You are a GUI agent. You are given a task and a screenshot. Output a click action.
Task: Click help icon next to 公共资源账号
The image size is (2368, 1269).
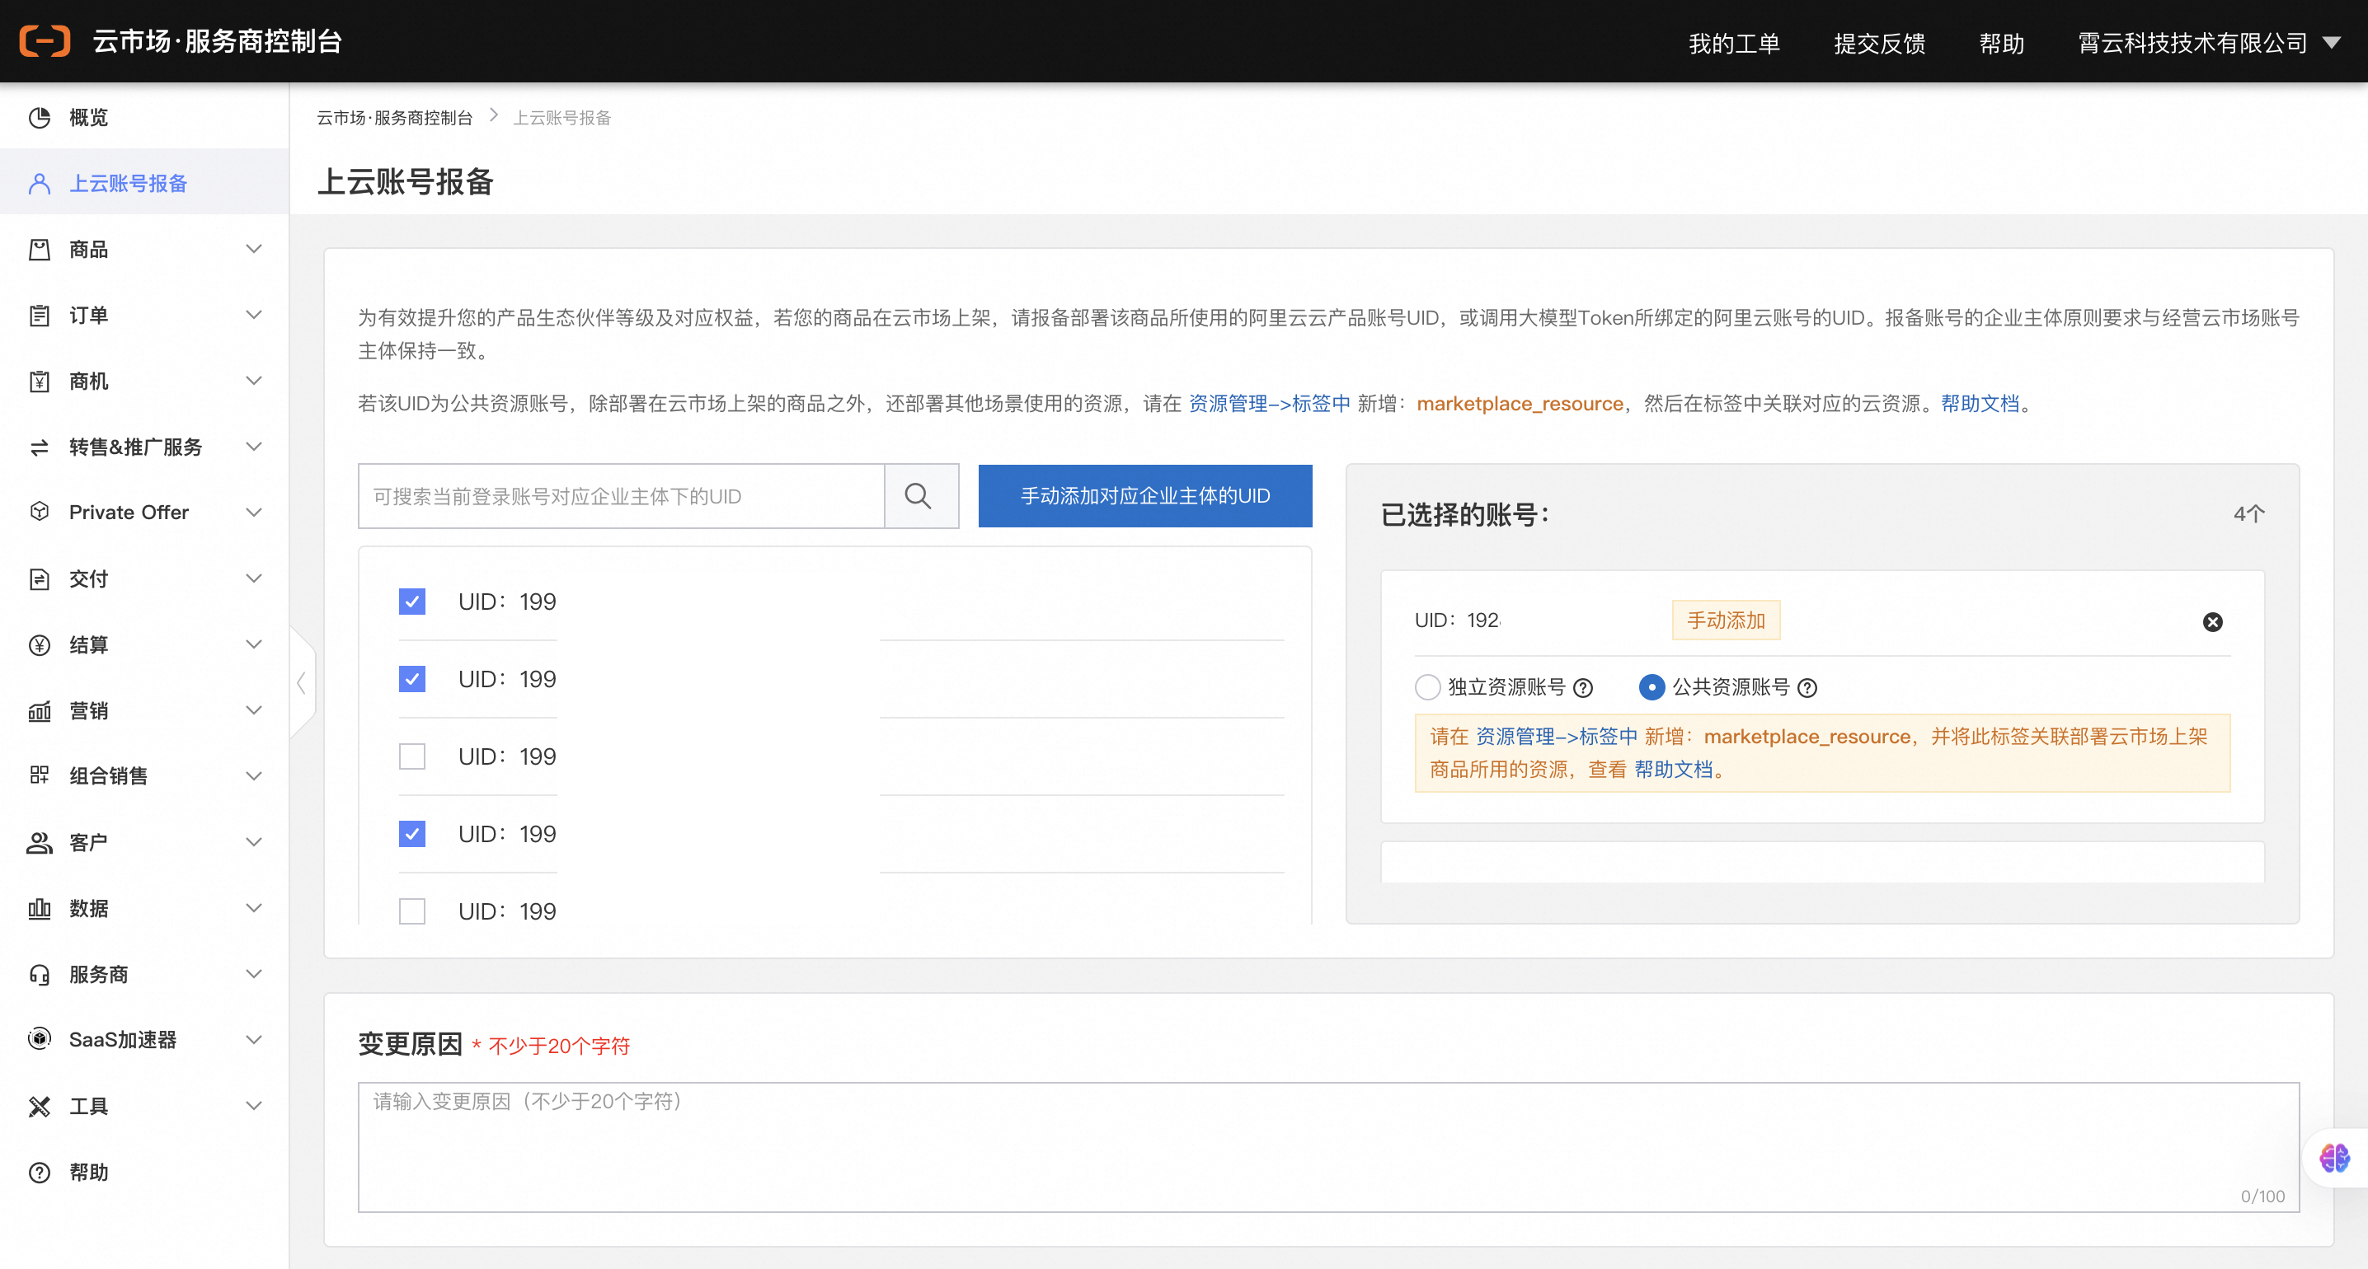pyautogui.click(x=1807, y=687)
